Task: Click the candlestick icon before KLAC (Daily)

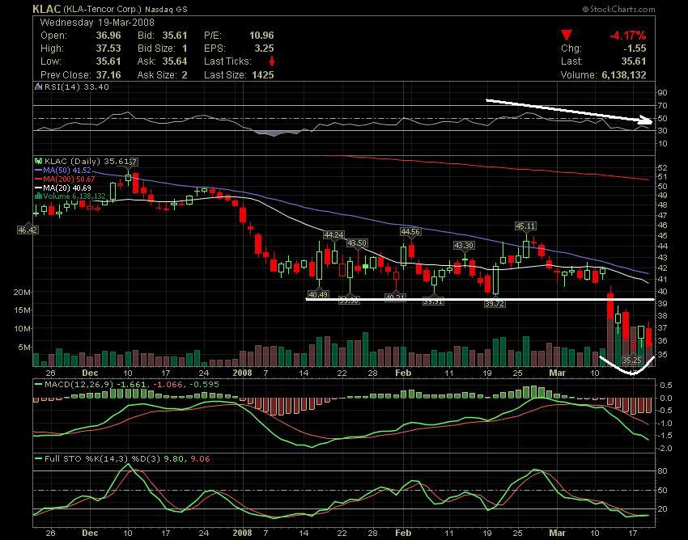Action: click(x=38, y=162)
